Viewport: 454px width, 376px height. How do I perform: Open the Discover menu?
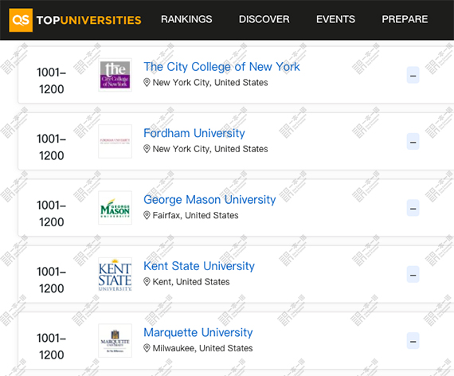(x=264, y=19)
